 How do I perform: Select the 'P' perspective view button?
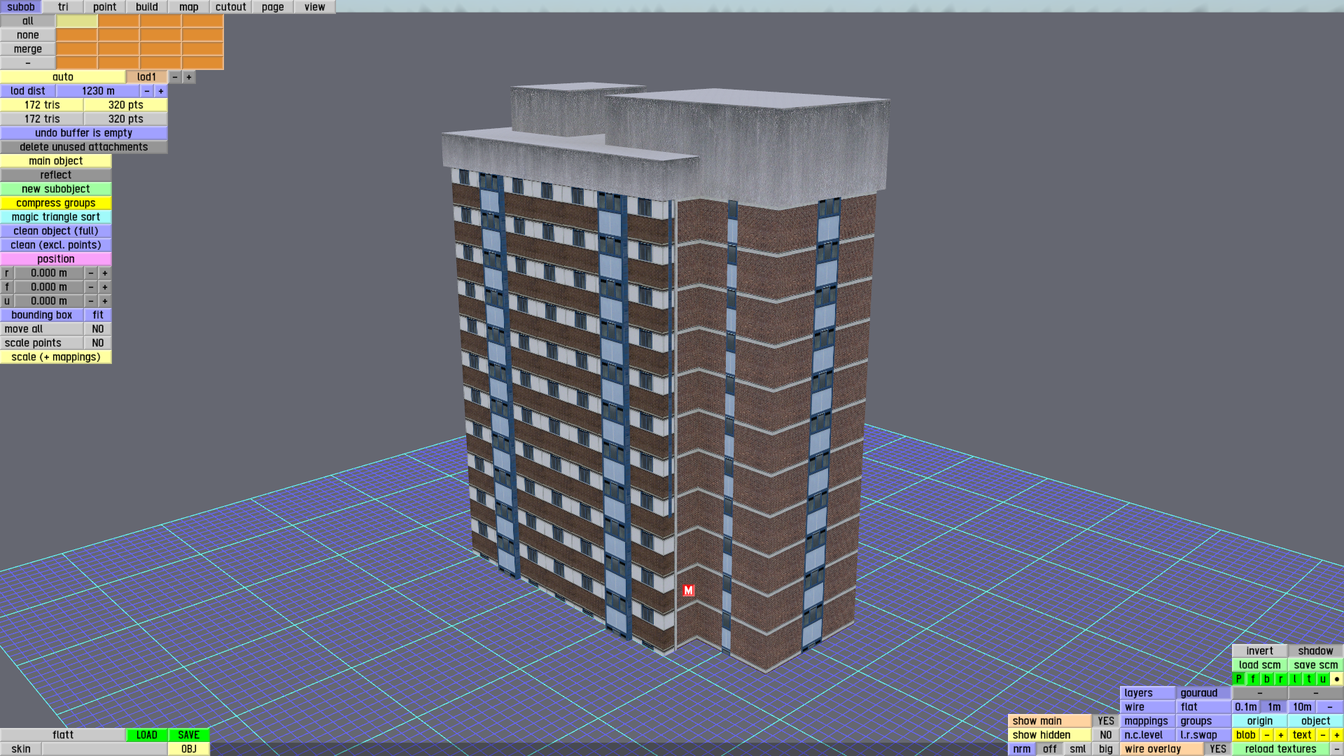tap(1239, 679)
